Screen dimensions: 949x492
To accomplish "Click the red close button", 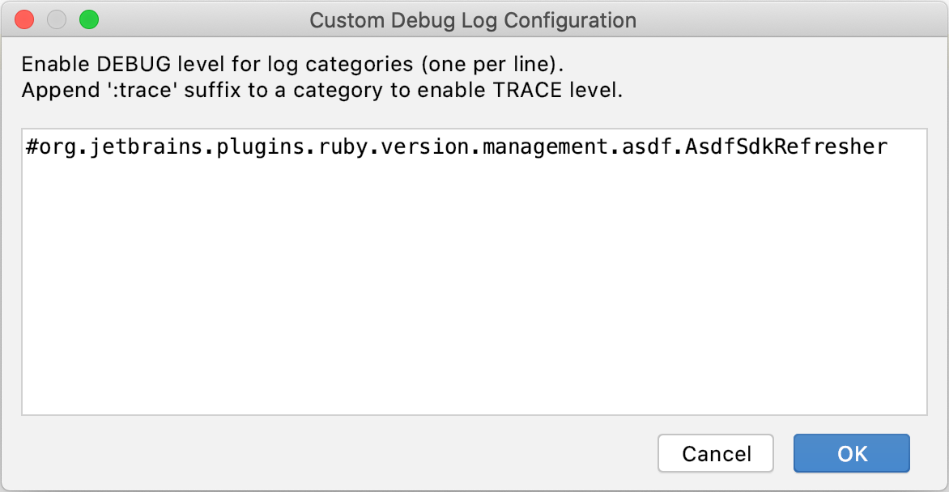I will 23,19.
